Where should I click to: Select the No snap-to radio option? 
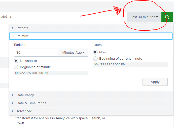pyautogui.click(x=16, y=61)
